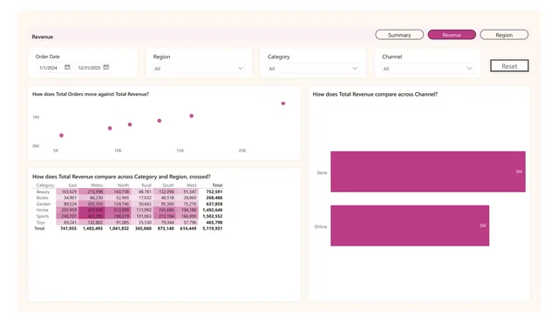Screen dimensions: 558x322
Task: Select the Store revenue bar
Action: (428, 171)
